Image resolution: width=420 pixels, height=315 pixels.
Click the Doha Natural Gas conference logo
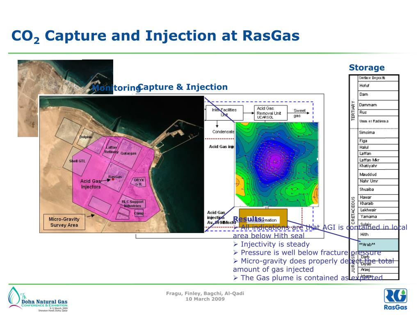38,299
